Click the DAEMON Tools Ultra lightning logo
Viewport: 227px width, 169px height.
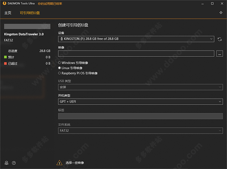pyautogui.click(x=5, y=3)
